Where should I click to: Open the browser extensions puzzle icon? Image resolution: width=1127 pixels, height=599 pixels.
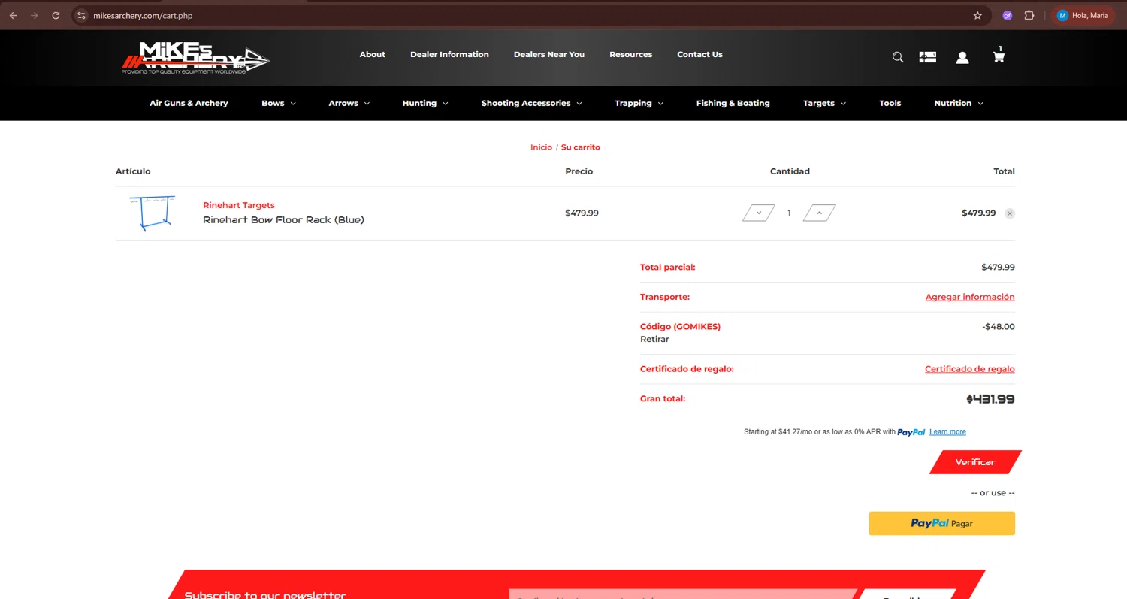point(1029,15)
